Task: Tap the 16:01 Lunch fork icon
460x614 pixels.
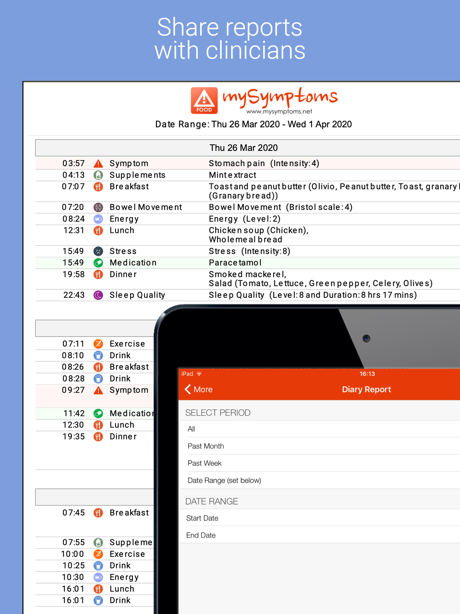Action: 98,589
